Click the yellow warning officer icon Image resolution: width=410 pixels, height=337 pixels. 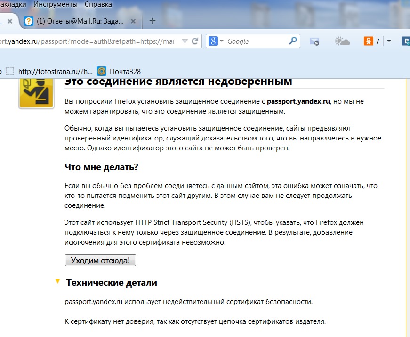click(36, 93)
